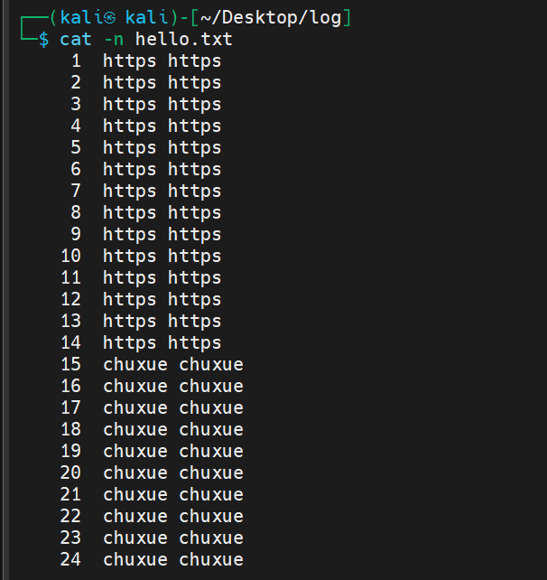Screen dimensions: 547x580
Task: Click the second chuxue on line 18
Action: 211,430
